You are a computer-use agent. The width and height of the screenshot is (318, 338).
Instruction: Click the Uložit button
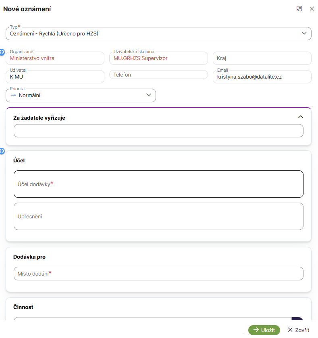pos(264,330)
